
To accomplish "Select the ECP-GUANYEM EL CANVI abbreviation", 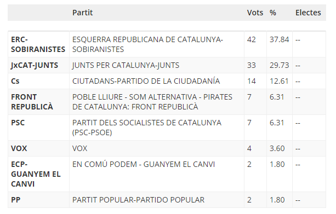I will pyautogui.click(x=36, y=174).
